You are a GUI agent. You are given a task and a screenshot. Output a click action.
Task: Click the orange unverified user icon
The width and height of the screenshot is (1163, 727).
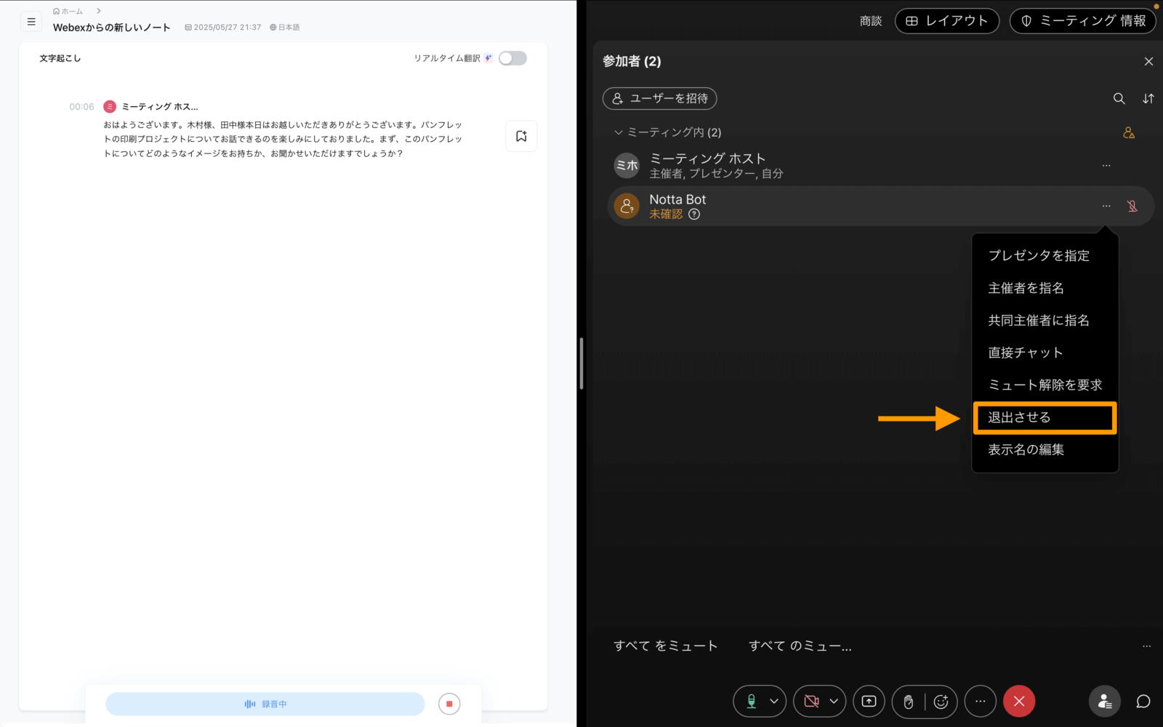(1129, 132)
